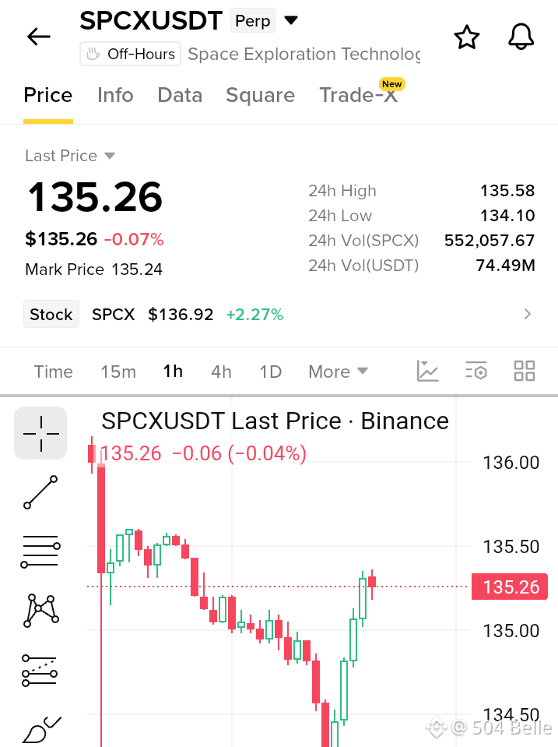The width and height of the screenshot is (558, 747).
Task: Select the 1h chart interval
Action: pyautogui.click(x=173, y=371)
